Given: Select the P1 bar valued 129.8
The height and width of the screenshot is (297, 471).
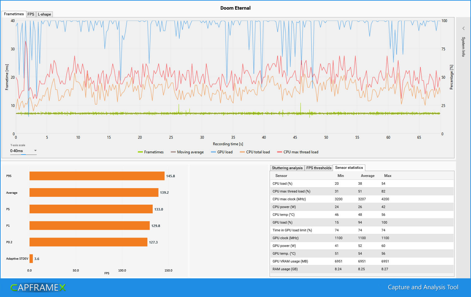Looking at the screenshot, I should (90, 225).
